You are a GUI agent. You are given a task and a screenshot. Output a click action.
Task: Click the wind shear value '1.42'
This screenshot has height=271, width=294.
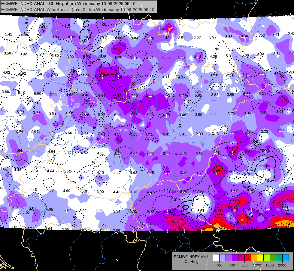[166, 38]
